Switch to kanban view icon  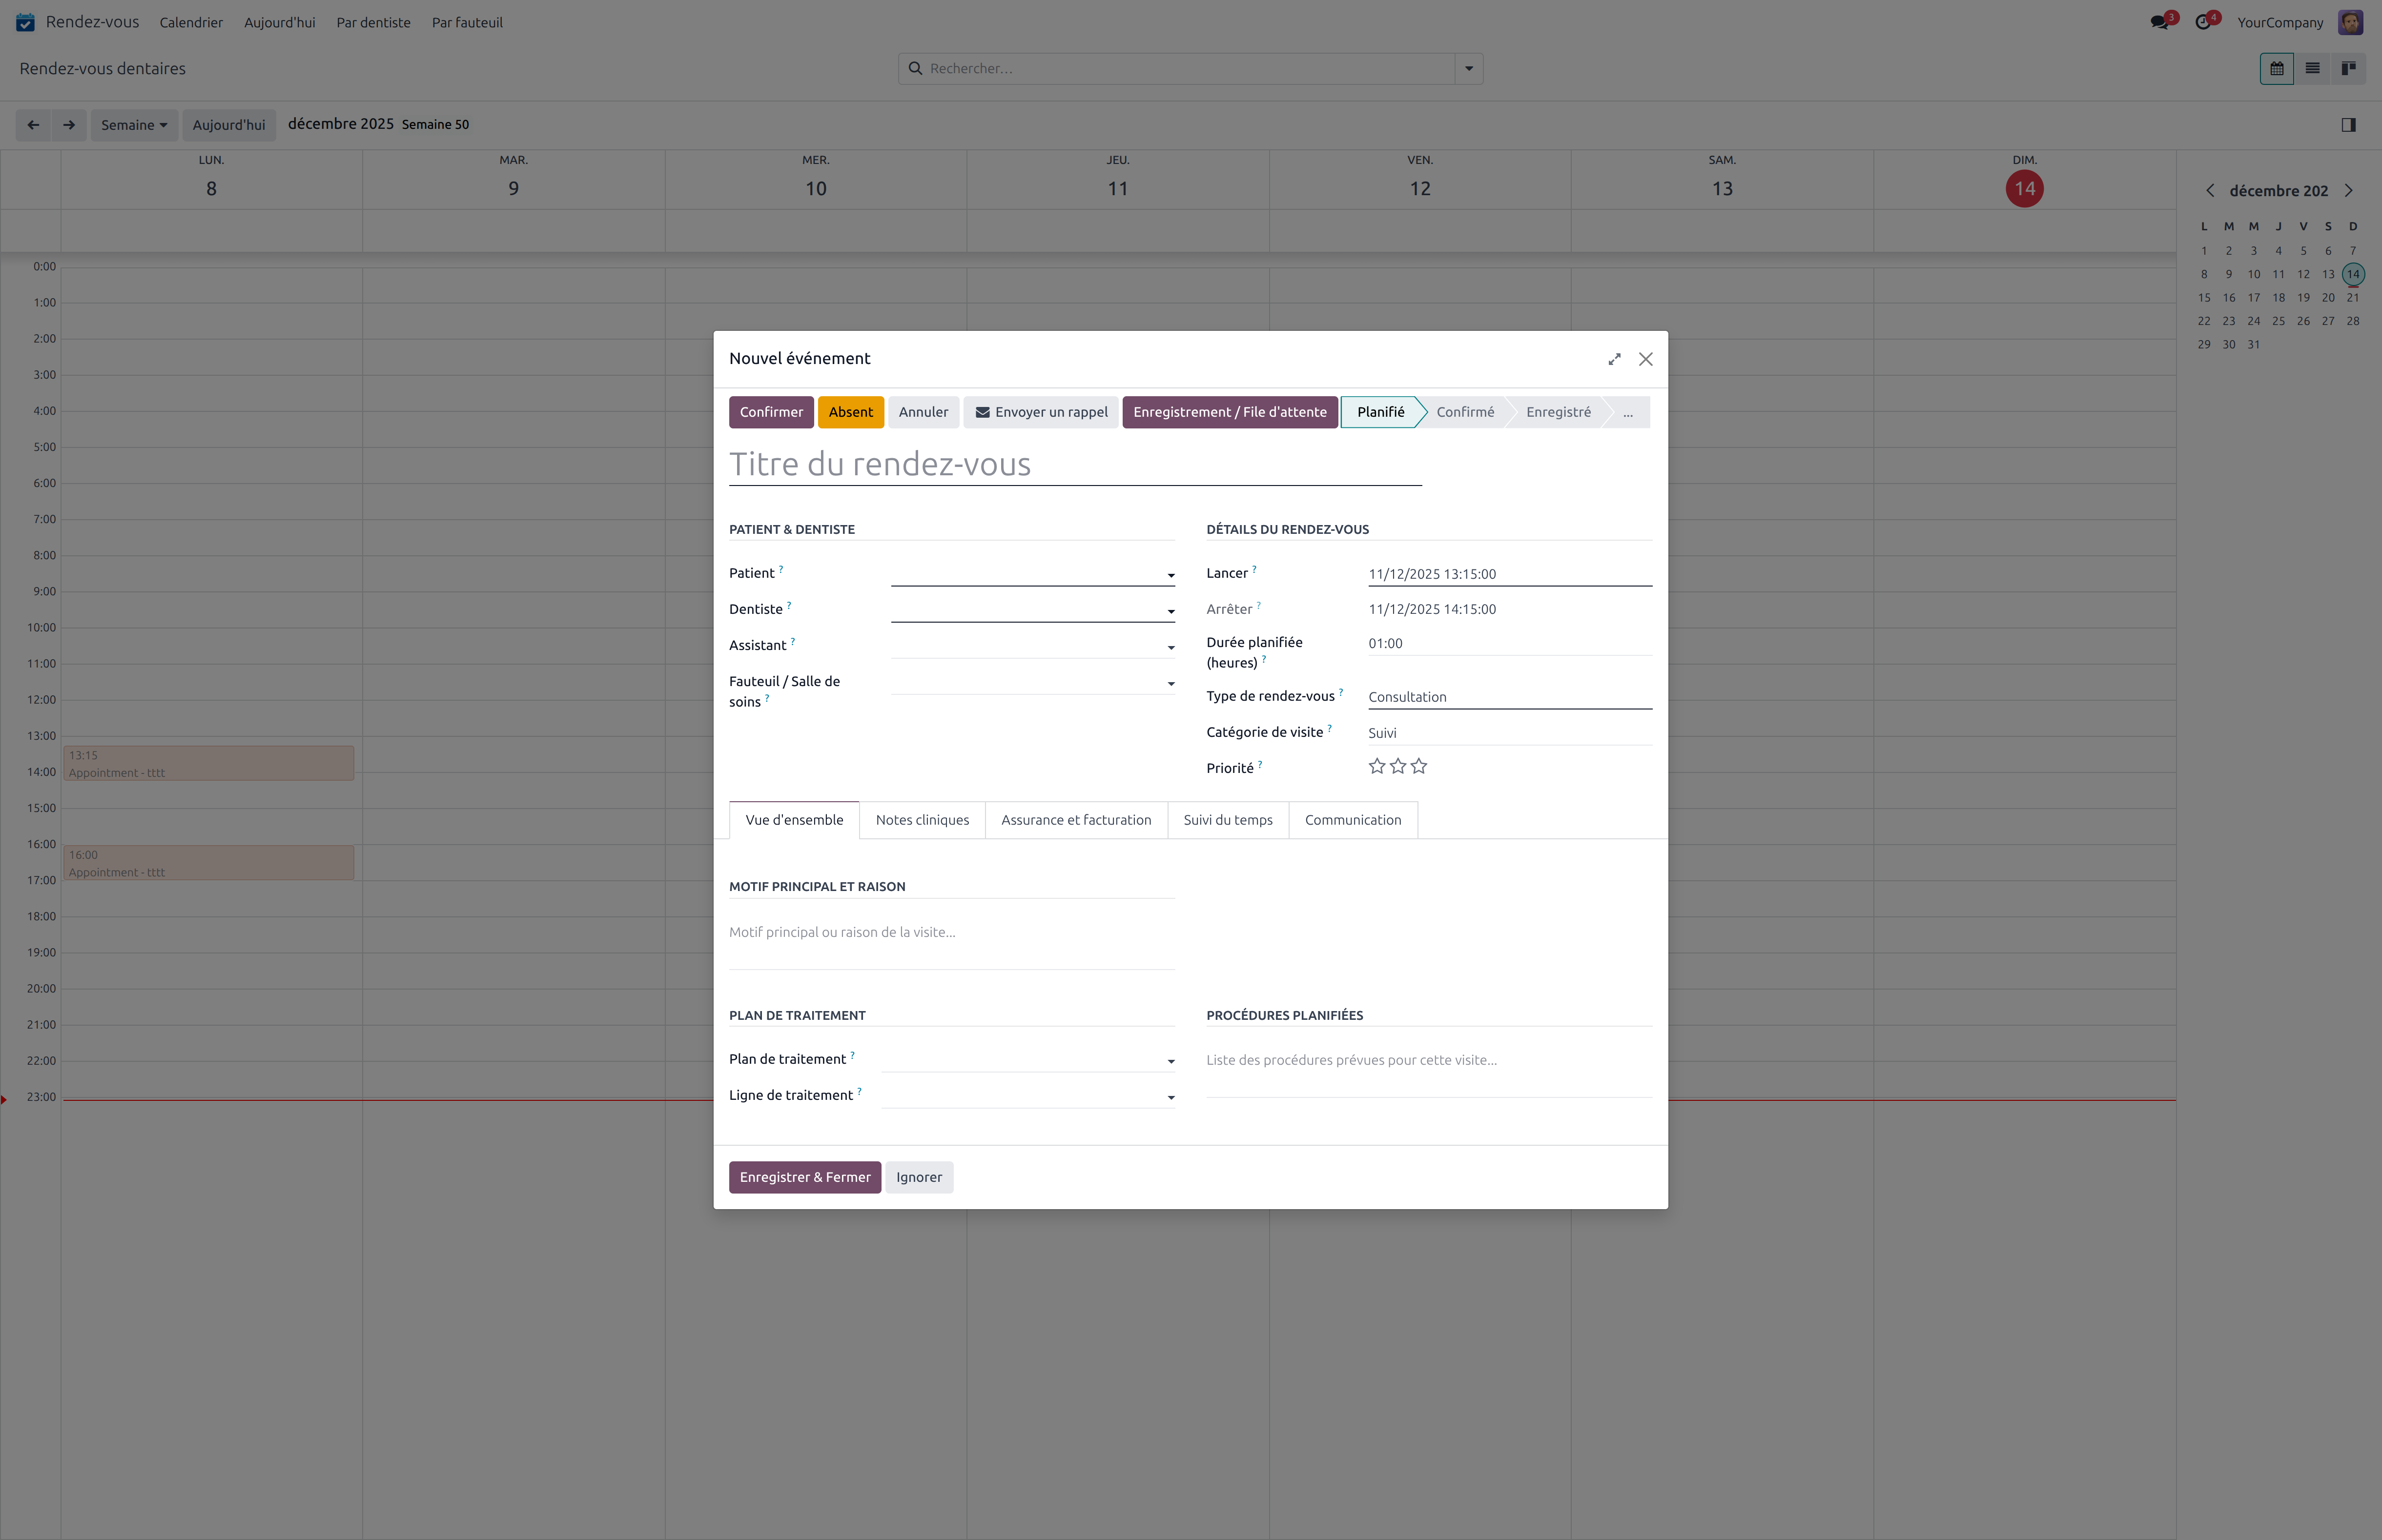(2348, 69)
